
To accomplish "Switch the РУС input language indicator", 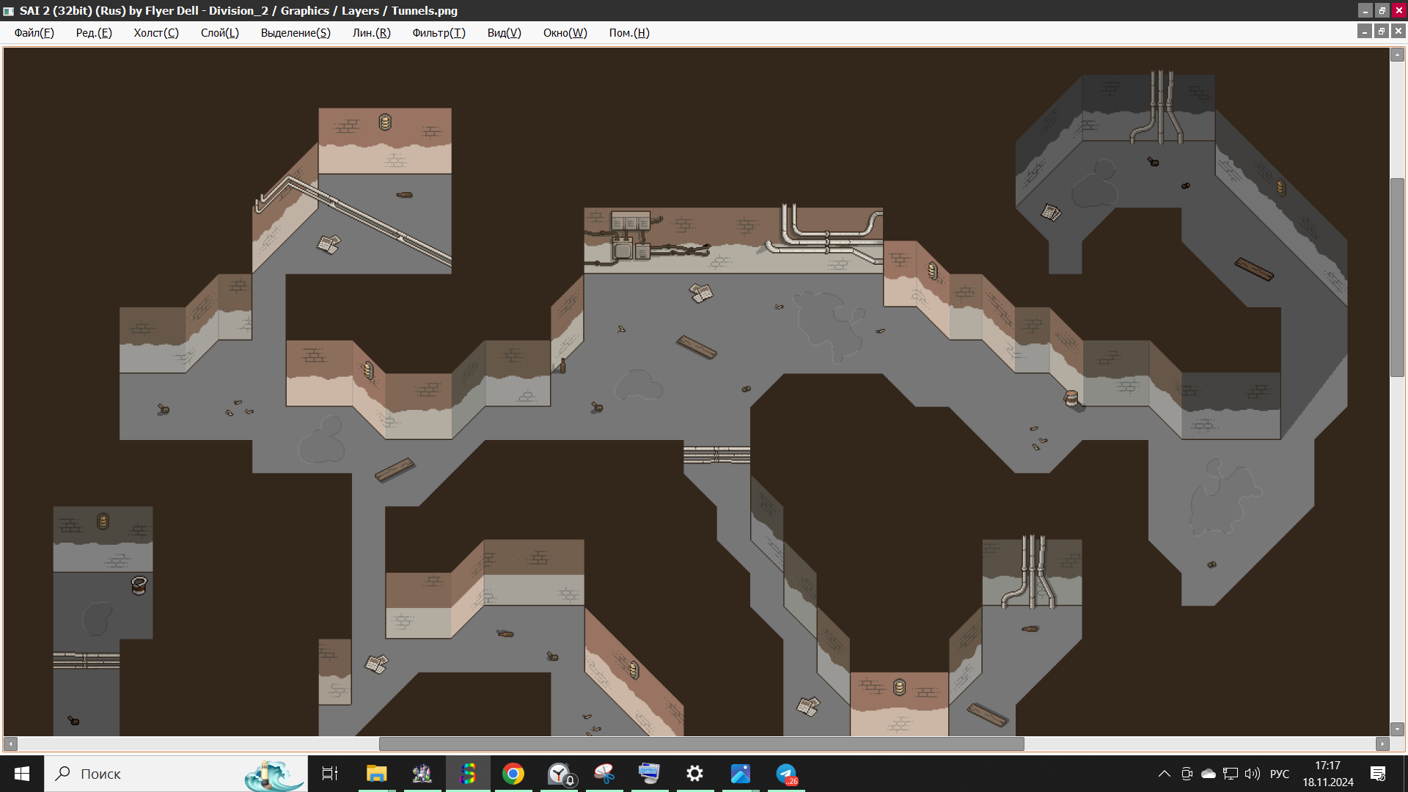I will pyautogui.click(x=1279, y=774).
